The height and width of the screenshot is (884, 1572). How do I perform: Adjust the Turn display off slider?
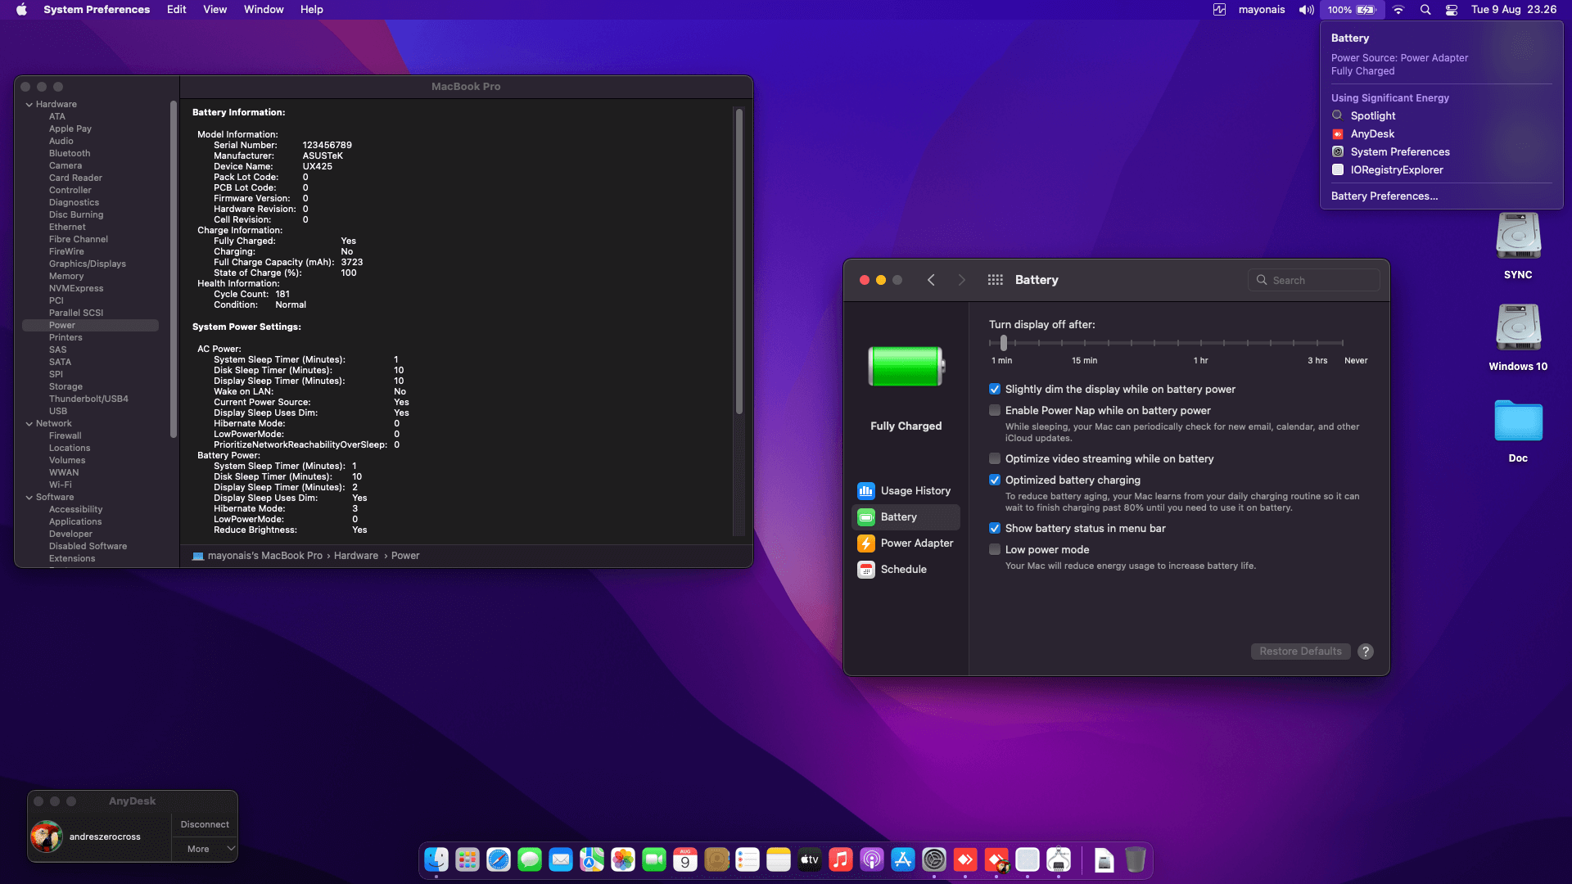(x=1004, y=344)
